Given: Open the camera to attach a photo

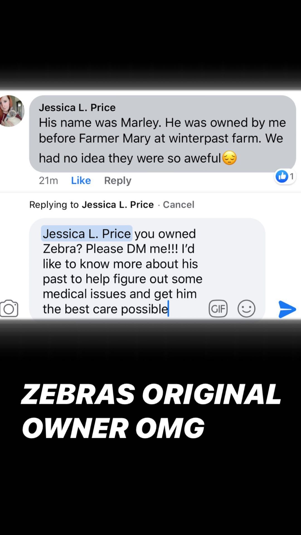Looking at the screenshot, I should point(9,308).
